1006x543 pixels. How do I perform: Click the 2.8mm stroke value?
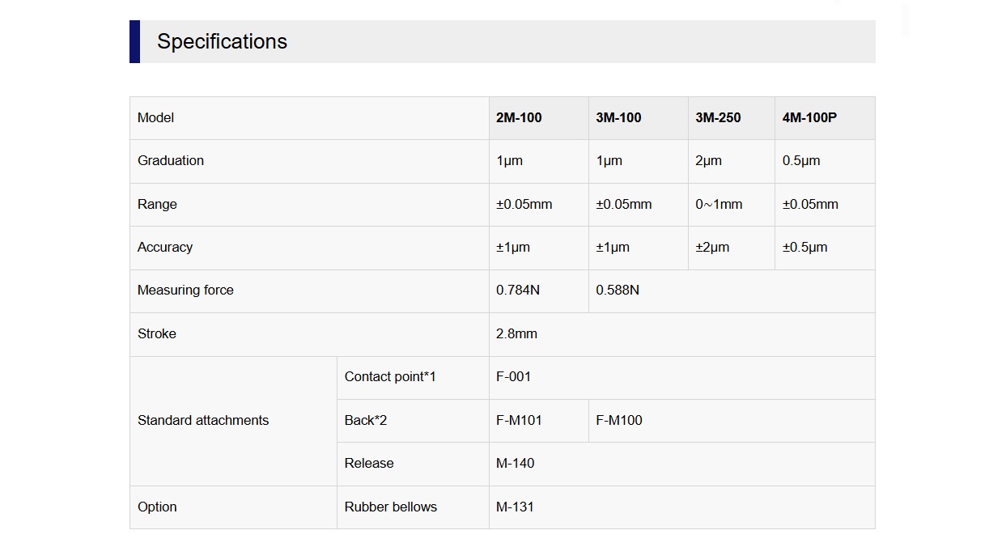pos(516,333)
